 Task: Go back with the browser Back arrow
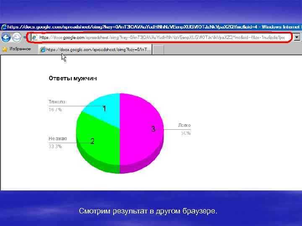(x=6, y=37)
